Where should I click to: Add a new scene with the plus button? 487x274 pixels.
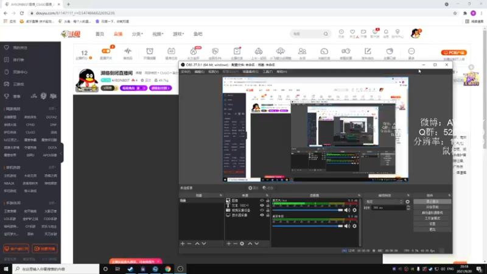[x=183, y=244]
